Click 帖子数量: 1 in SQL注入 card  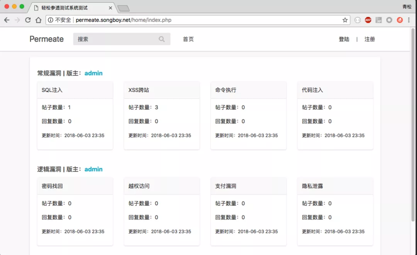pos(56,107)
